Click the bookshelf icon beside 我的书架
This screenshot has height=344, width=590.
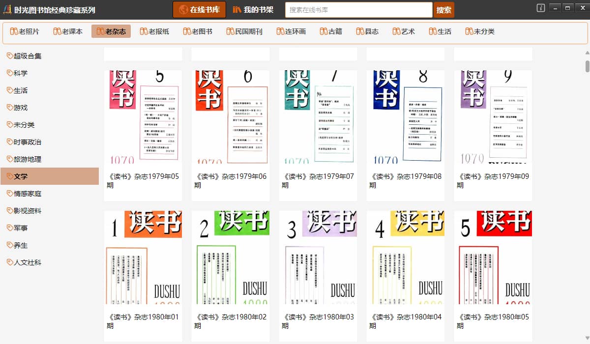(237, 10)
